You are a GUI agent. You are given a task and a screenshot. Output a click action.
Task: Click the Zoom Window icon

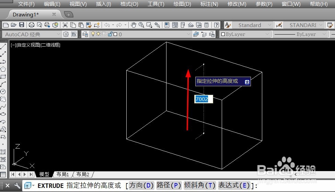click(149, 25)
